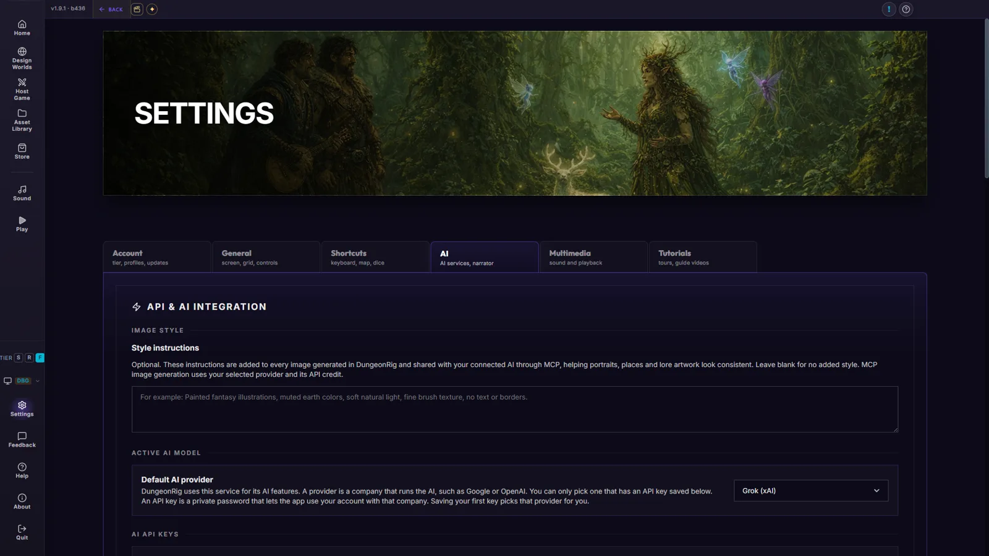
Task: Expand the DBG chevron dropdown
Action: (x=38, y=381)
